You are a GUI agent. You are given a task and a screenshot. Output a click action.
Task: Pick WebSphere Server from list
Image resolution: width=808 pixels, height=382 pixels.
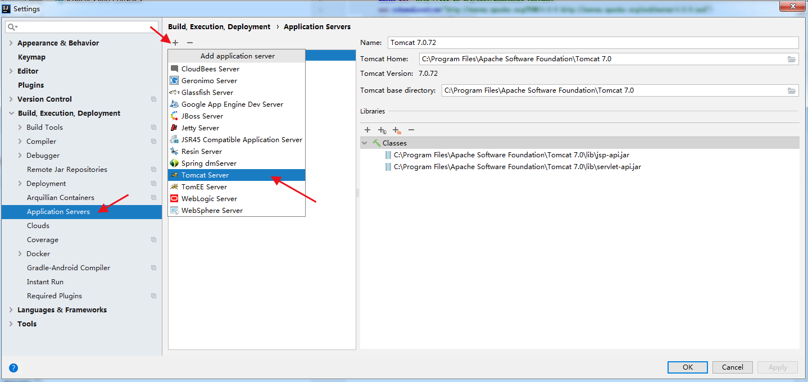(237, 210)
